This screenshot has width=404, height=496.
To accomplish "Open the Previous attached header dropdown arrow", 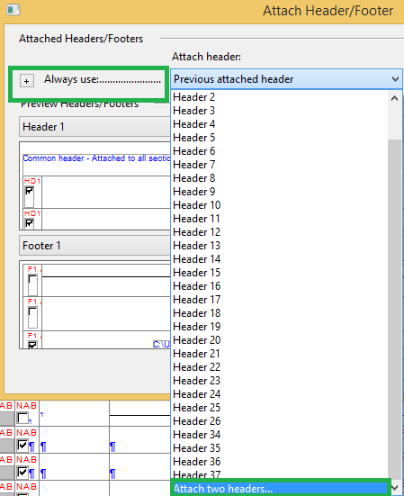I will (x=395, y=79).
